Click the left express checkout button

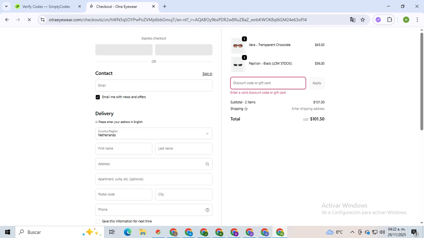point(124,50)
